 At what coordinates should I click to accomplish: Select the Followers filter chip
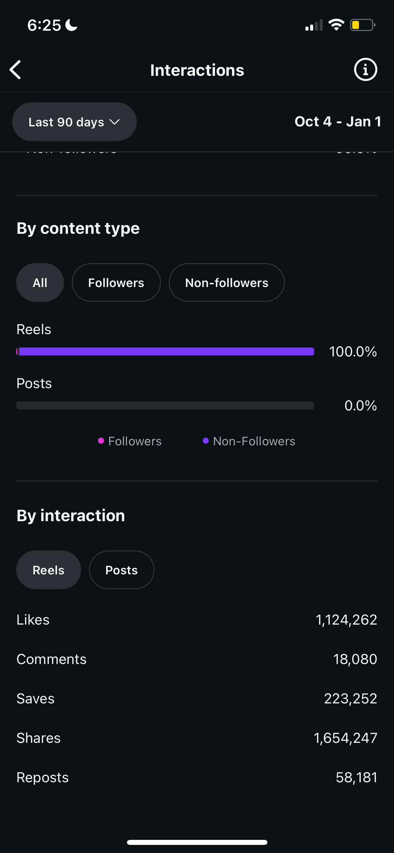coord(116,283)
